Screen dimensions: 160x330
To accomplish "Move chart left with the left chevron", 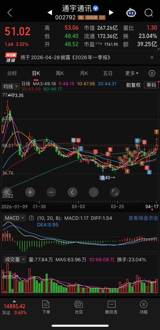I will (72, 192).
